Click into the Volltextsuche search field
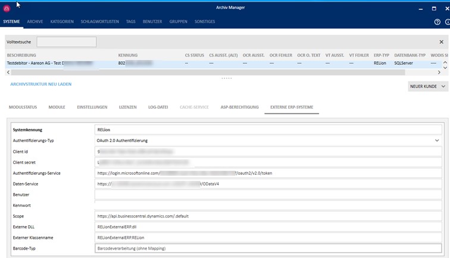 pyautogui.click(x=66, y=42)
